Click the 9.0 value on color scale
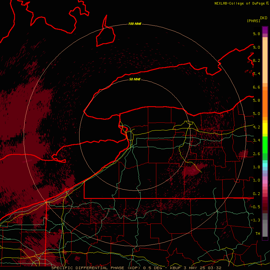270x270 pixels. 256,47
